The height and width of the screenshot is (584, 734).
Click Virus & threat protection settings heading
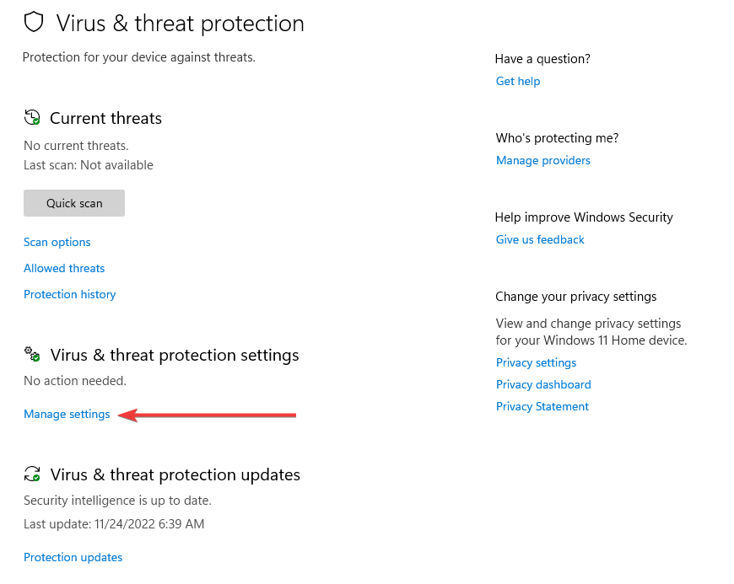175,356
